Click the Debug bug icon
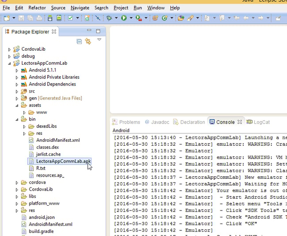The height and width of the screenshot is (236, 287). tap(109, 18)
